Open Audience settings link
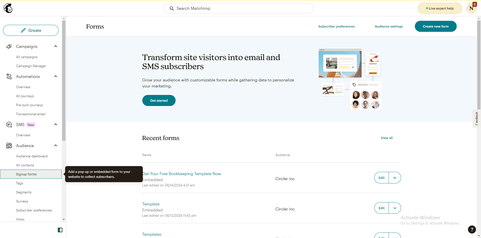 tap(389, 26)
